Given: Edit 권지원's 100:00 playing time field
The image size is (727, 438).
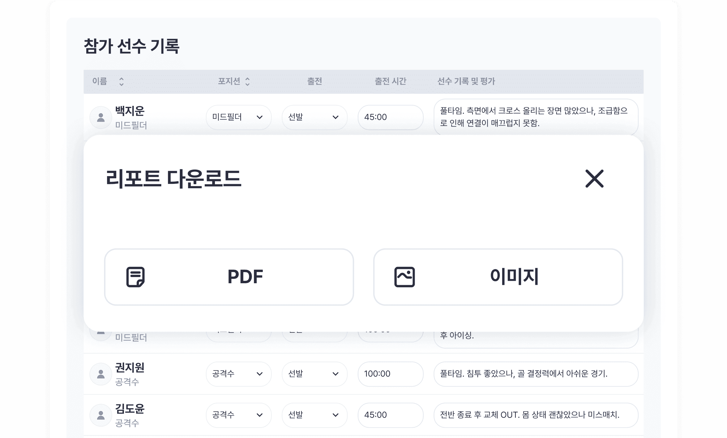Looking at the screenshot, I should (x=390, y=374).
